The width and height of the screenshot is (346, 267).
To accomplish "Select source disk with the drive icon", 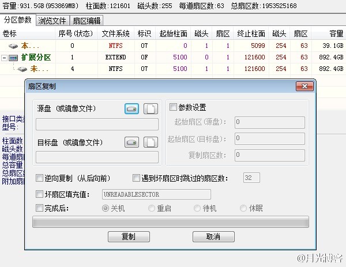I will [131, 109].
